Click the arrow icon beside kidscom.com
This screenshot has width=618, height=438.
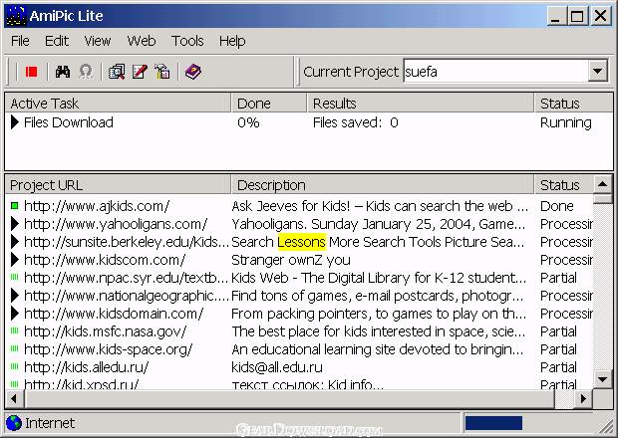[x=15, y=260]
